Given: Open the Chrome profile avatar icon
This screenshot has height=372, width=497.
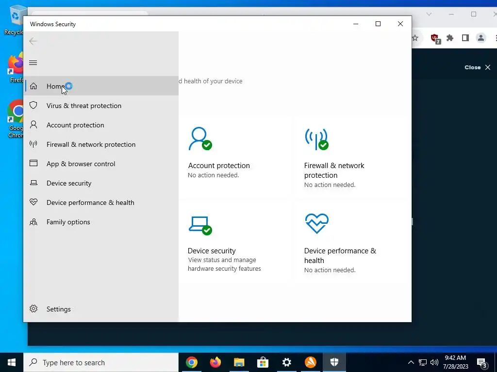Looking at the screenshot, I should pos(481,38).
